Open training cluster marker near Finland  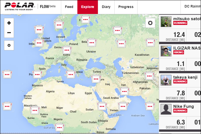pos(85,19)
